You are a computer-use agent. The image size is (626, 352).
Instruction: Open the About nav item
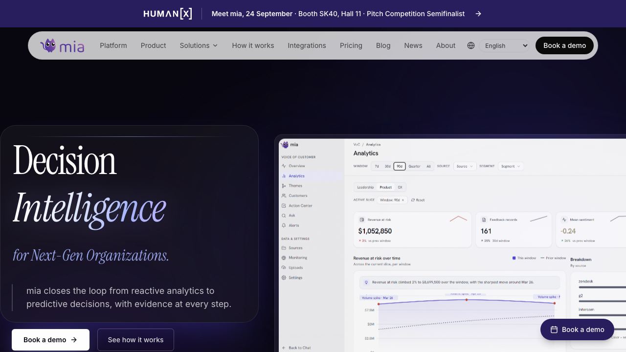tap(446, 45)
